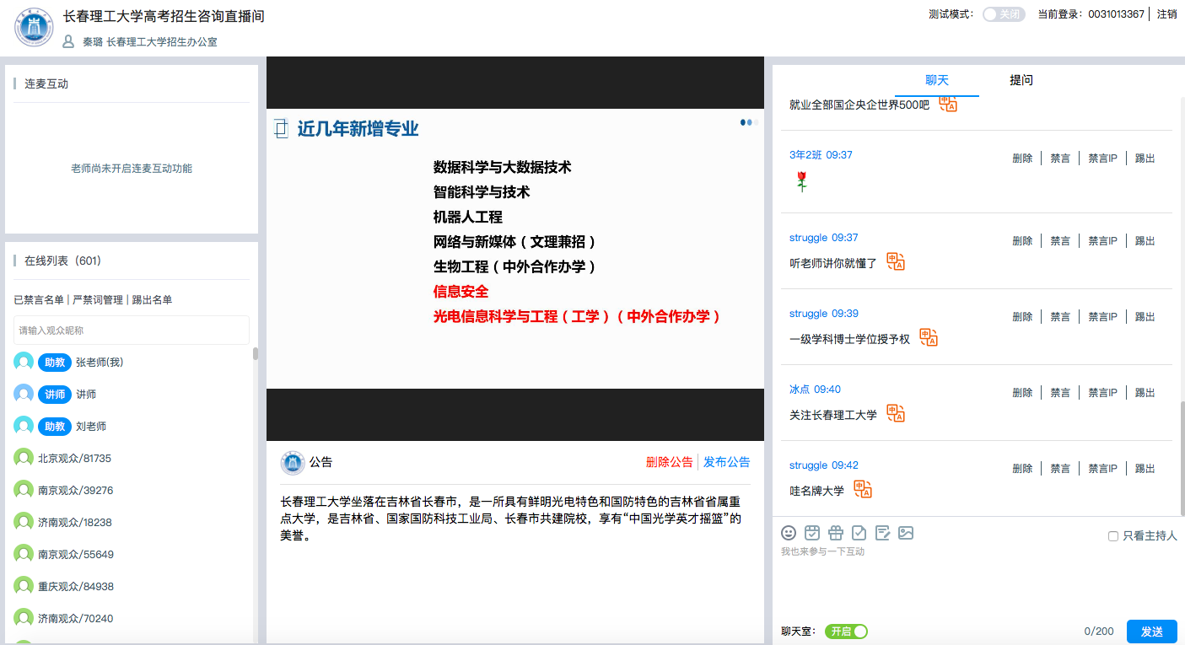The width and height of the screenshot is (1185, 645).
Task: Click 踢出 on message 听老师讲你就懂了
Action: pos(1145,241)
